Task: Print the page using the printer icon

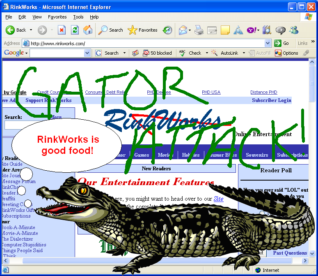Action: pos(199,30)
